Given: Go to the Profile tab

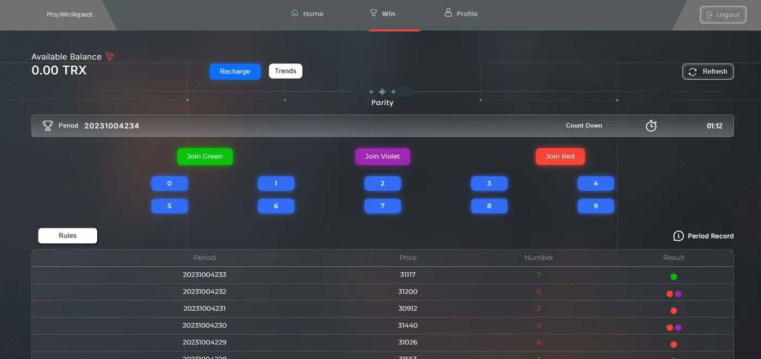Looking at the screenshot, I should pos(461,14).
